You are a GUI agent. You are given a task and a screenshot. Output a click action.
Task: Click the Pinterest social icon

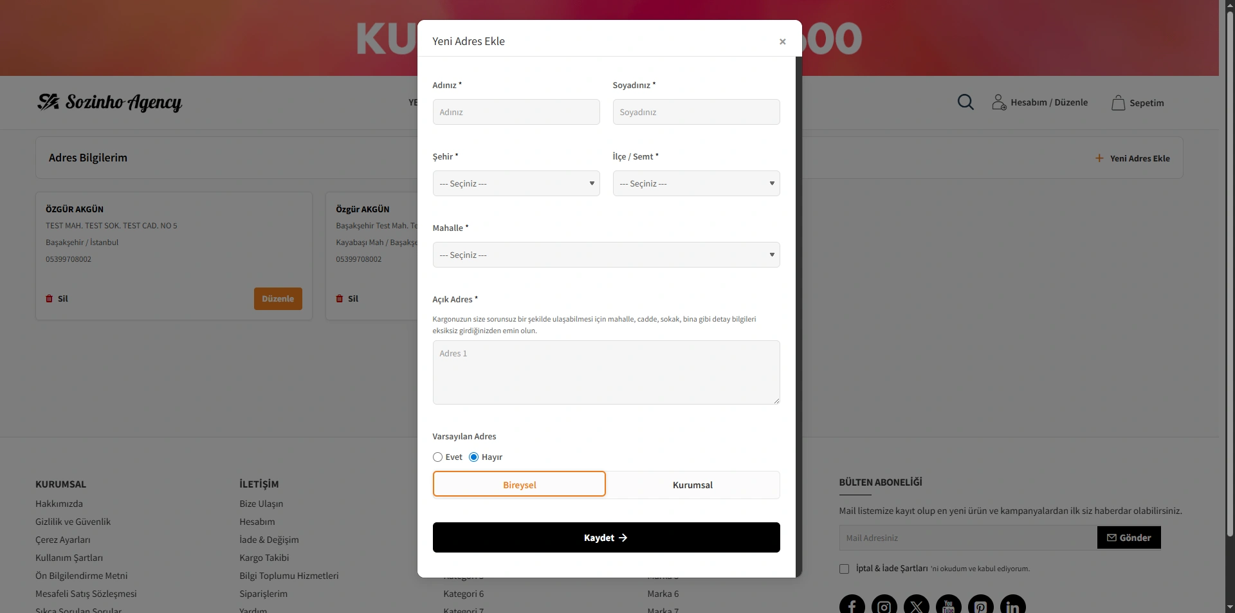coord(980,605)
